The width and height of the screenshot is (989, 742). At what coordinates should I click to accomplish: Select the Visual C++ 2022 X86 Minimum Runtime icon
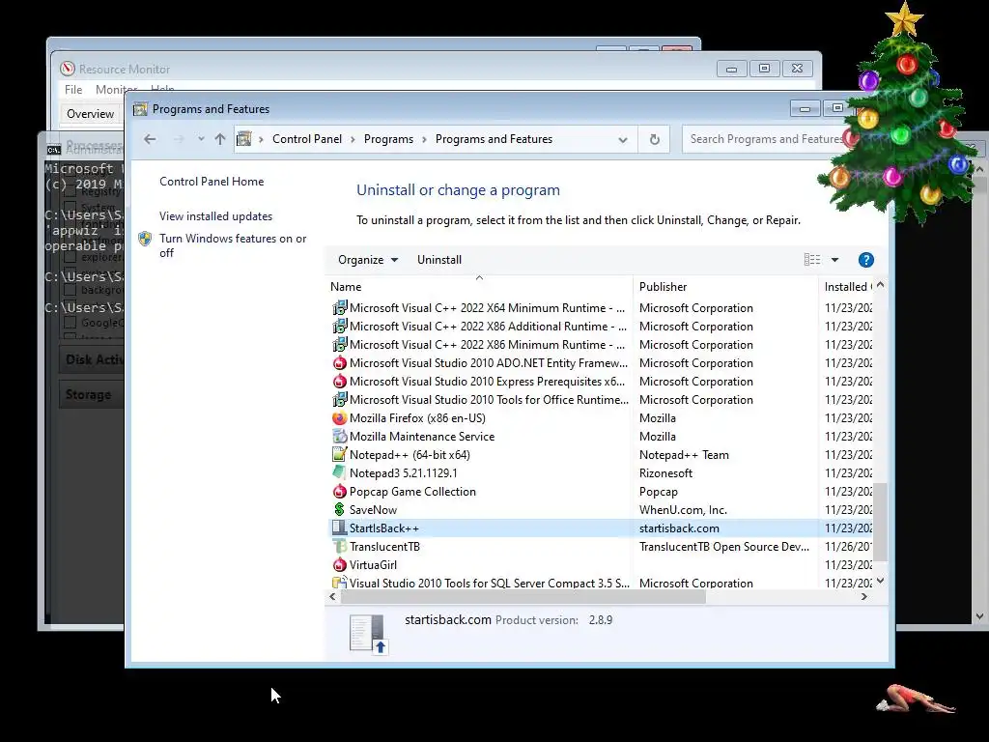(339, 344)
